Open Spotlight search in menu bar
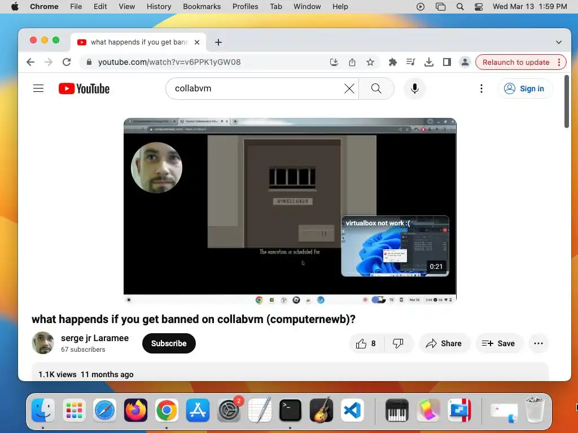 pos(459,7)
